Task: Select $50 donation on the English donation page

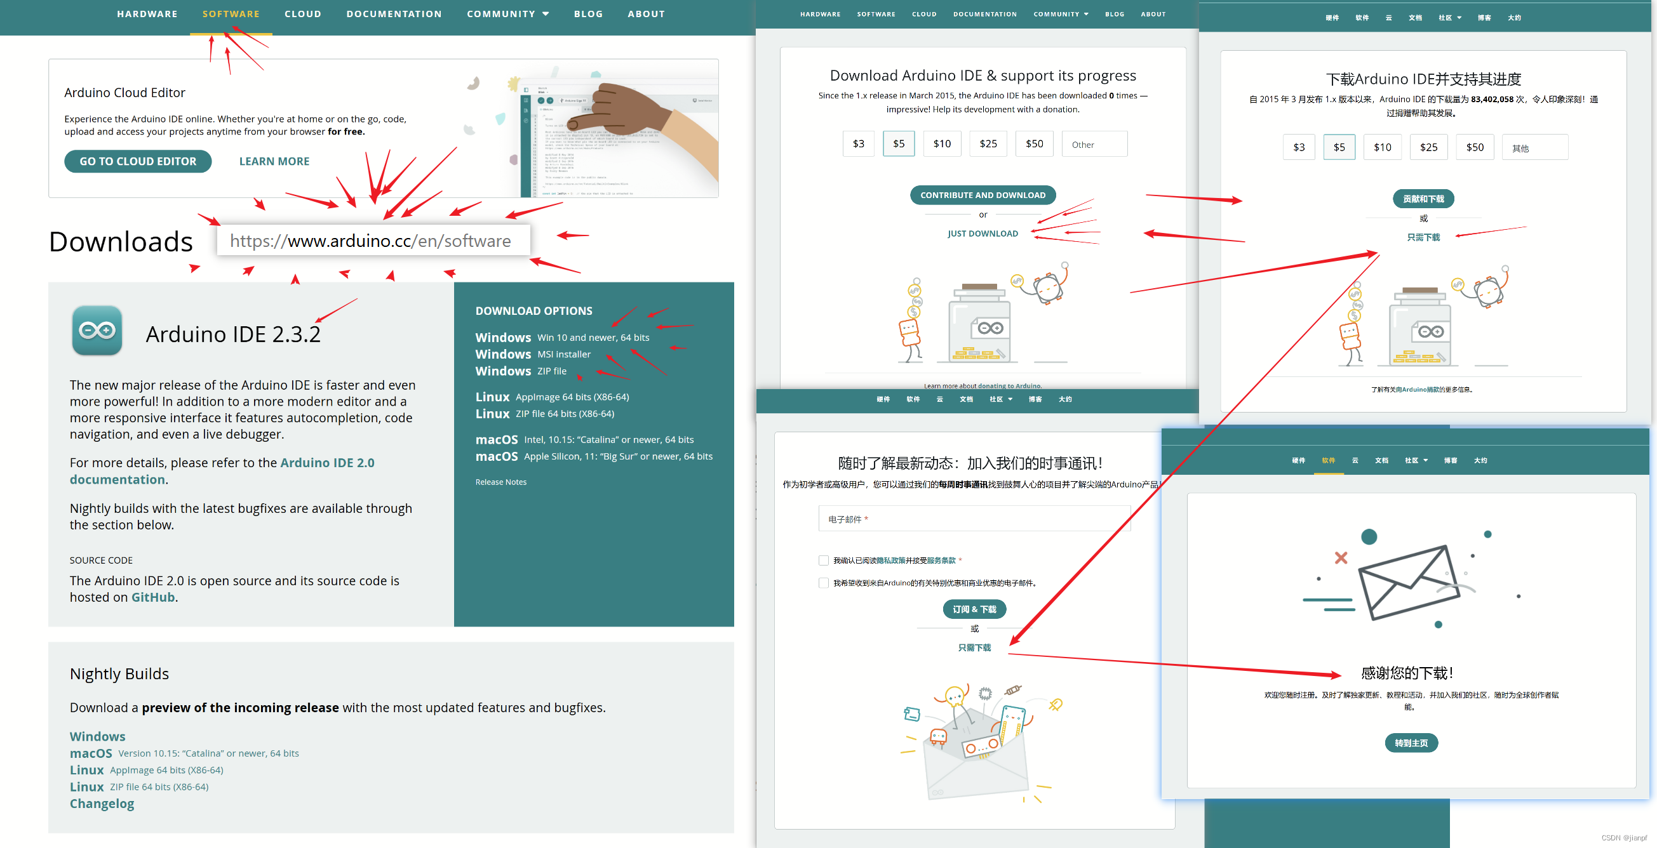Action: click(1035, 143)
